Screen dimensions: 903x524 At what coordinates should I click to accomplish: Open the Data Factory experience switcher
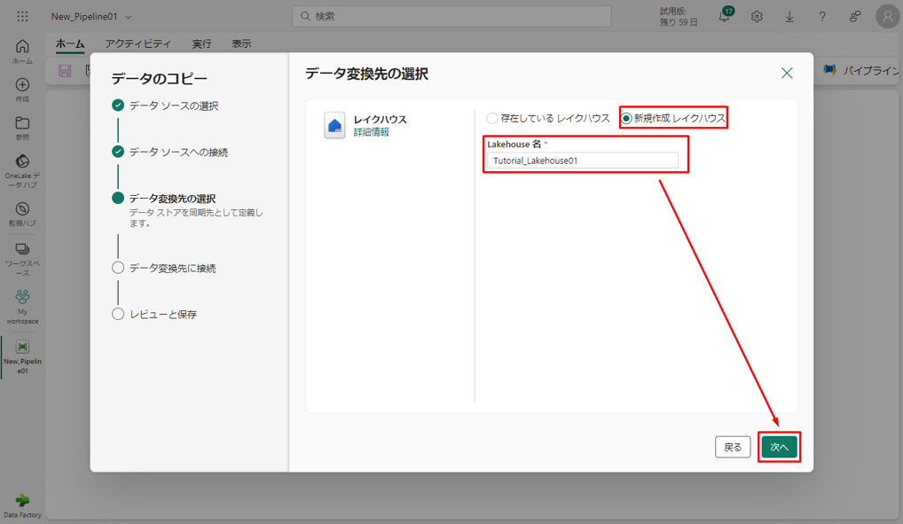pos(22,505)
